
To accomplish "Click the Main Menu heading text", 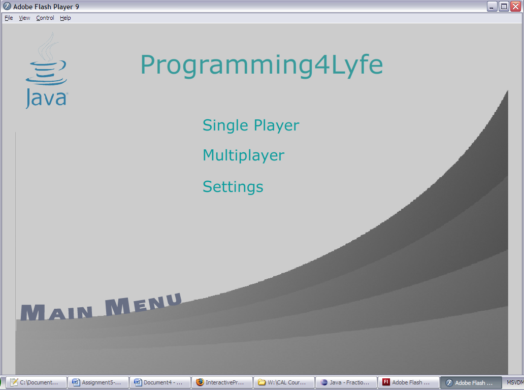I will point(101,307).
